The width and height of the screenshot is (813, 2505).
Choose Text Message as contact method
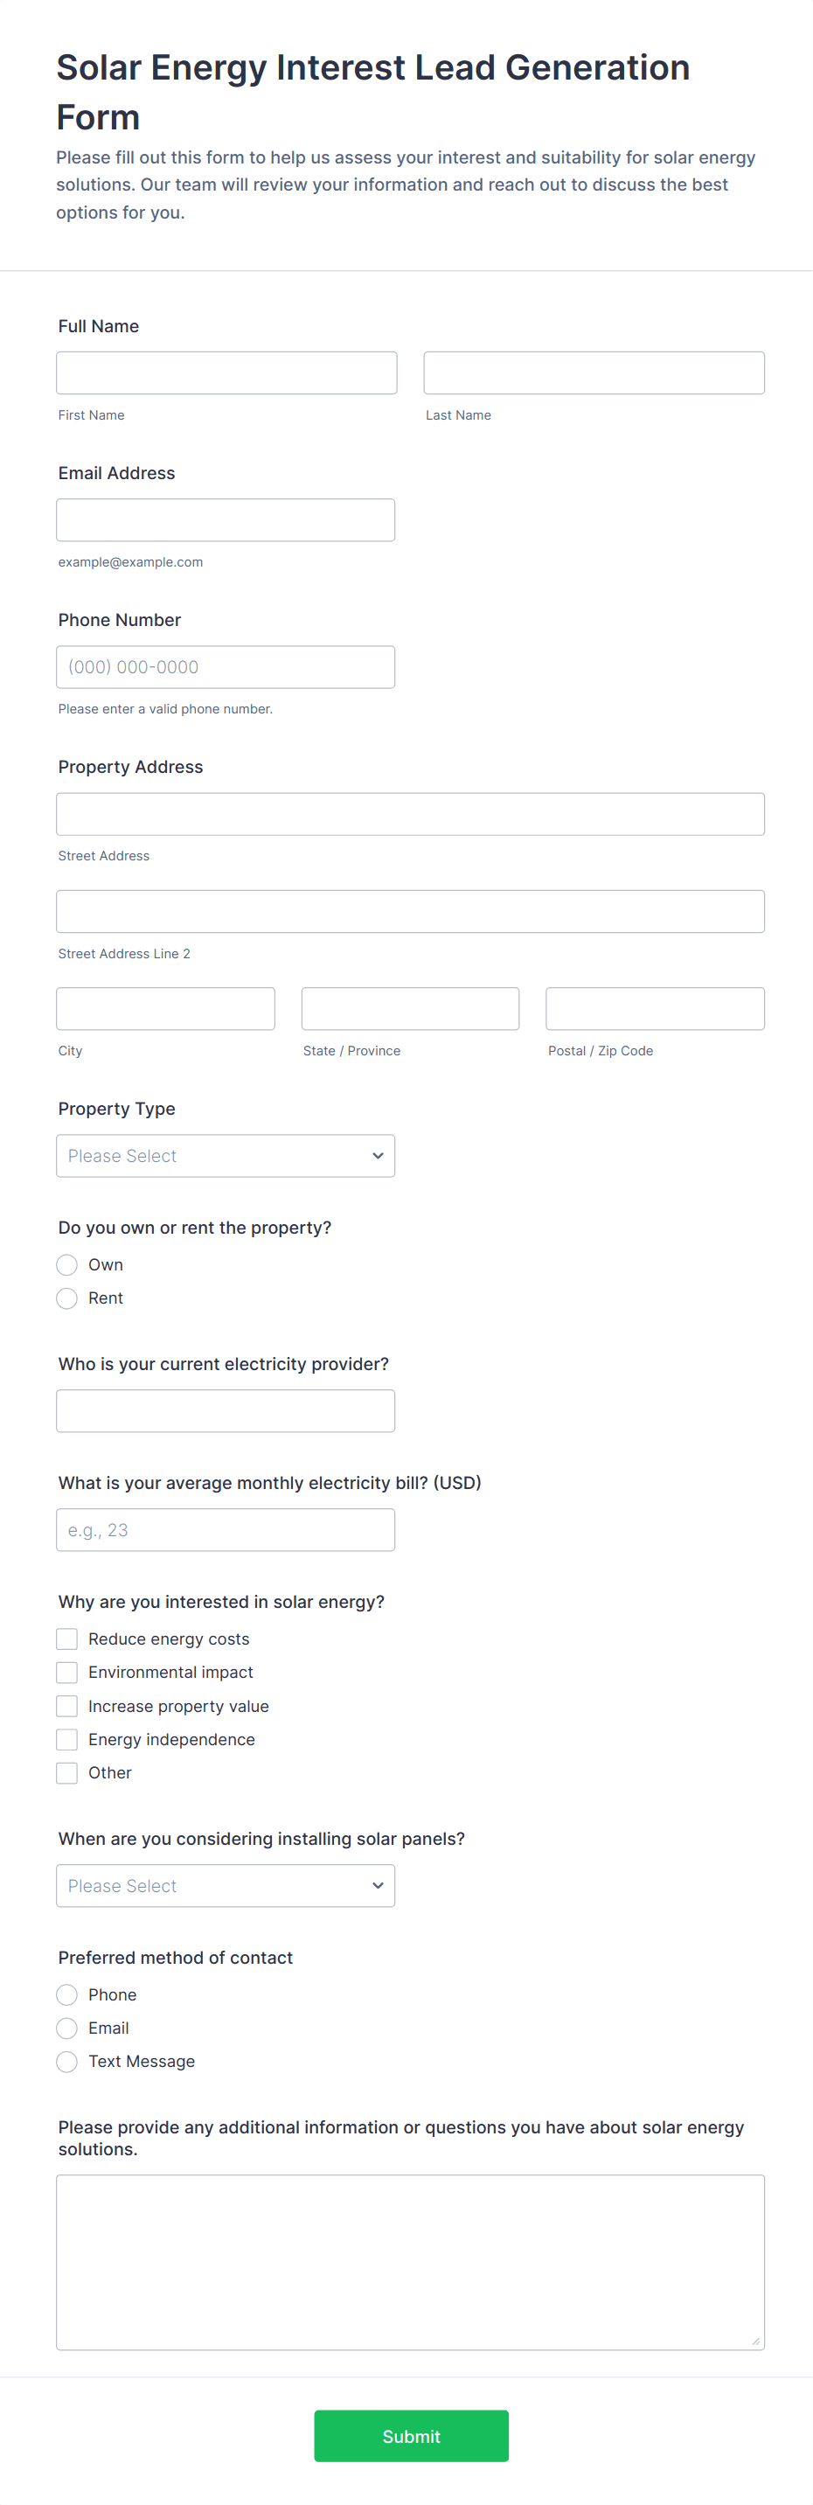coord(67,2062)
